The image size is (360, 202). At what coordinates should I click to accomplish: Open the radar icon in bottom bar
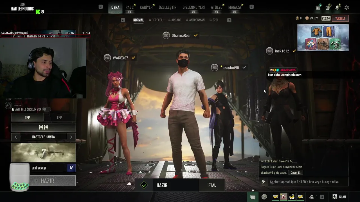[x=264, y=197]
